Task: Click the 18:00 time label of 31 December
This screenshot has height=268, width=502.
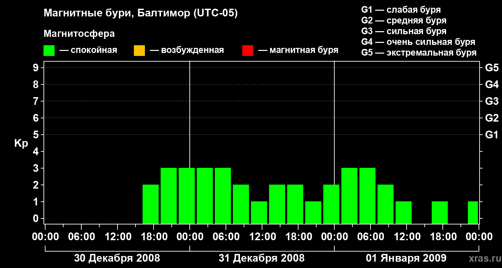Action: [x=298, y=237]
